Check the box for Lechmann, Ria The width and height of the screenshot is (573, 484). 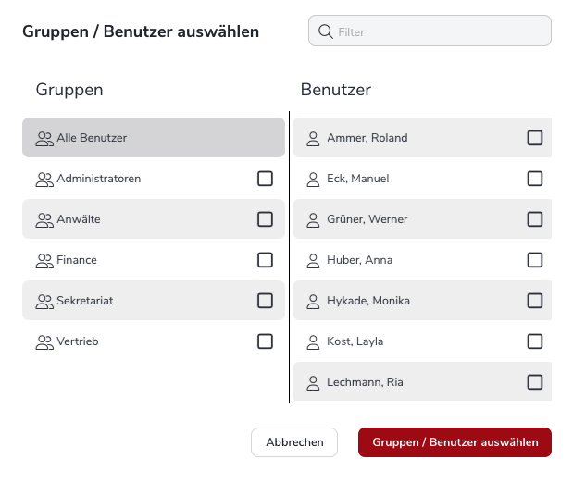coord(535,382)
